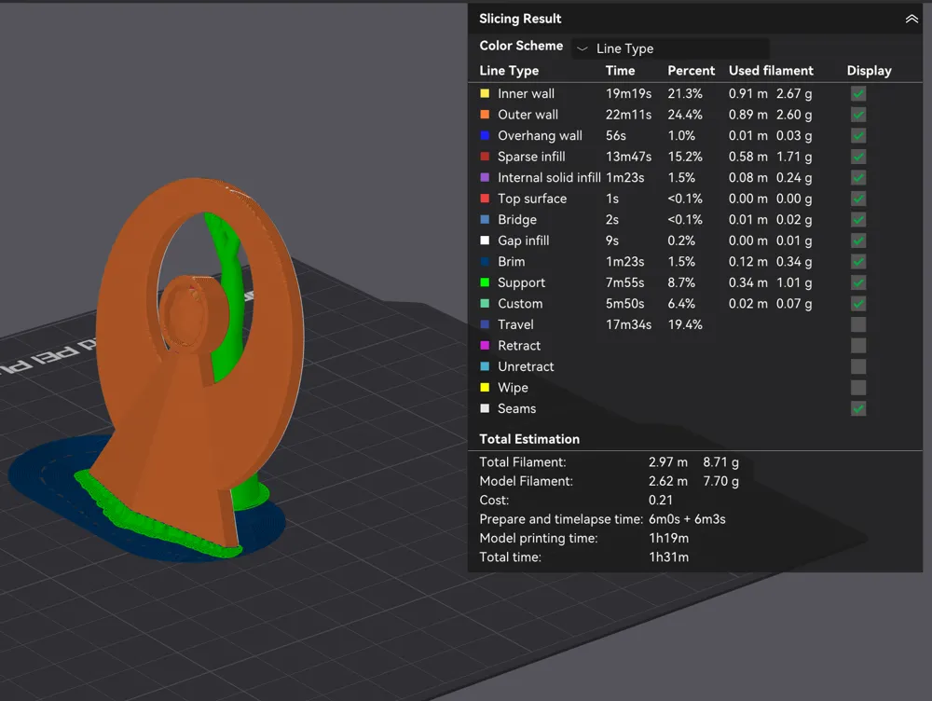Select the Overhang wall row label
Image resolution: width=932 pixels, height=701 pixels.
point(540,136)
